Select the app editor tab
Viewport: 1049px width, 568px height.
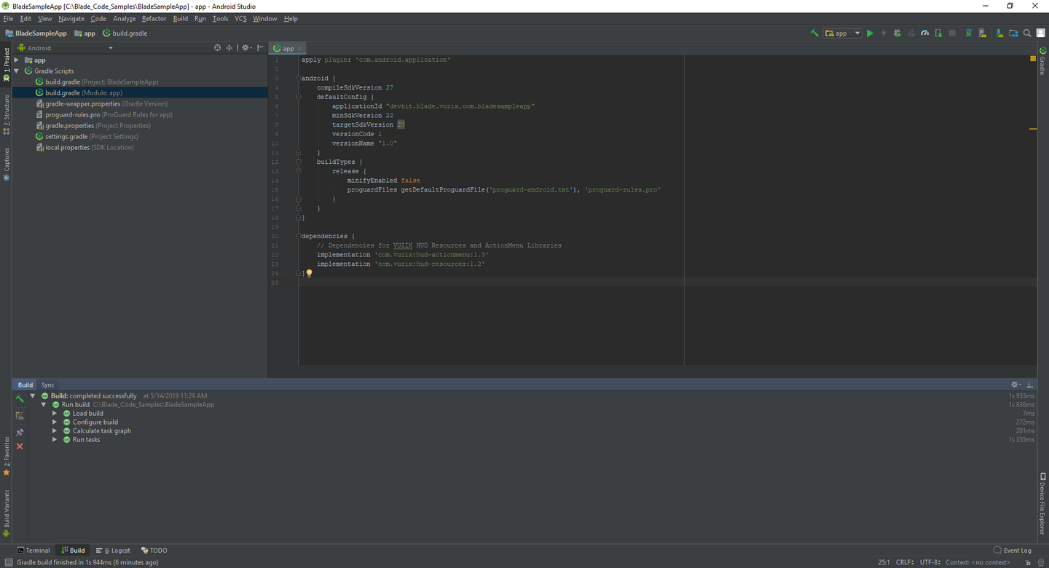click(x=288, y=49)
